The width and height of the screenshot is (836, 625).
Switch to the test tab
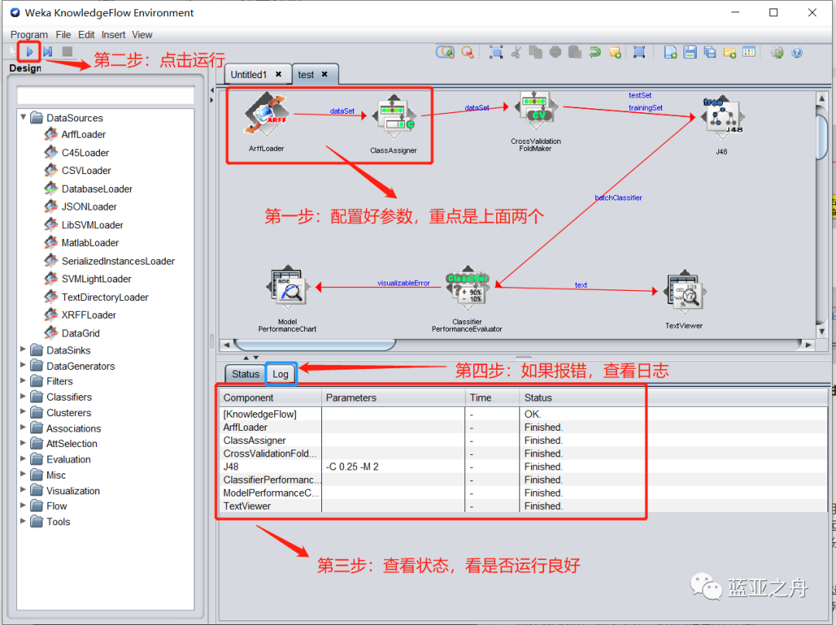coord(307,74)
